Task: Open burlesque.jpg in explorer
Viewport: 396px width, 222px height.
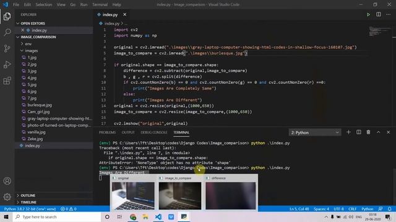Action: 40,105
